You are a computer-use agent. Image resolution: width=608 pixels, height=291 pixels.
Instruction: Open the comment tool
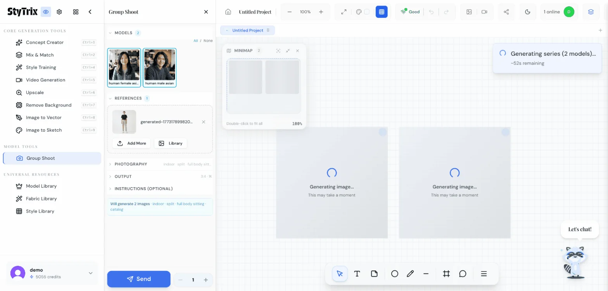pos(463,274)
